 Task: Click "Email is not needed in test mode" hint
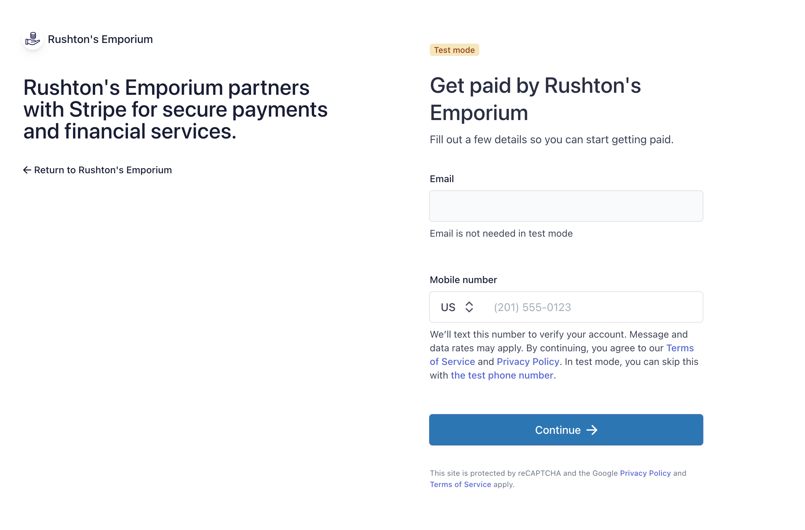coord(501,233)
